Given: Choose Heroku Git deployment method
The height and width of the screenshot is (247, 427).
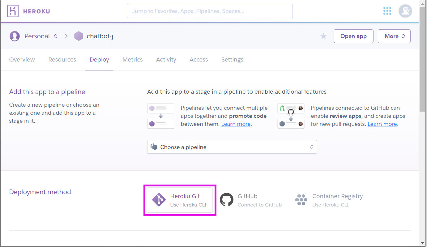Looking at the screenshot, I should tap(180, 200).
